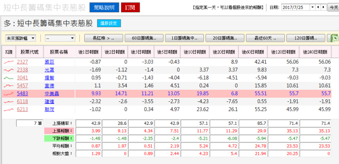Sort by K線 column header
This screenshot has width=339, height=164.
pyautogui.click(x=9, y=52)
